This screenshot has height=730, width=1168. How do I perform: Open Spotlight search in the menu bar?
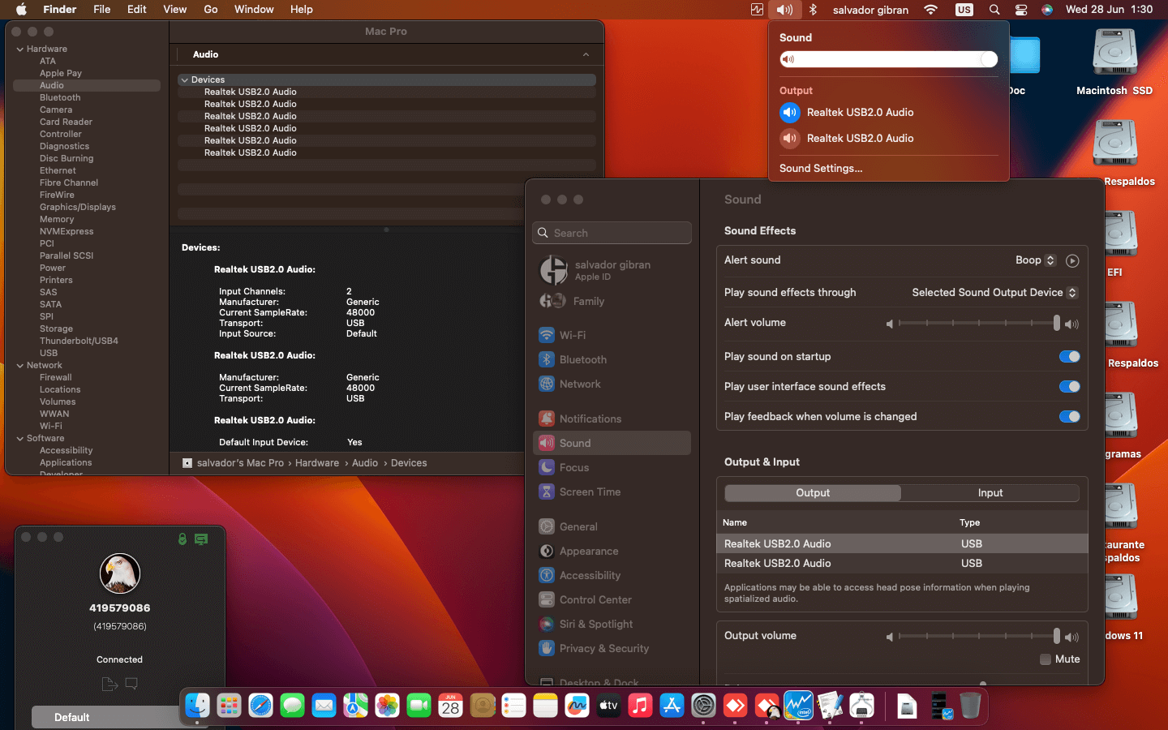tap(994, 10)
